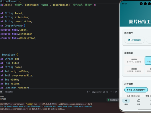
Task: Click the 添加到对话 sparkle button in the terminal
Action: click(113, 100)
